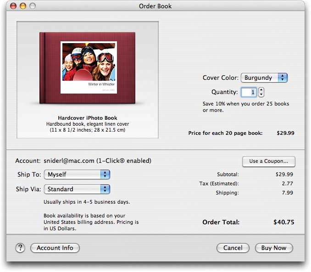This screenshot has height=272, width=311.
Task: Minimize the Order Book window
Action: pos(23,6)
